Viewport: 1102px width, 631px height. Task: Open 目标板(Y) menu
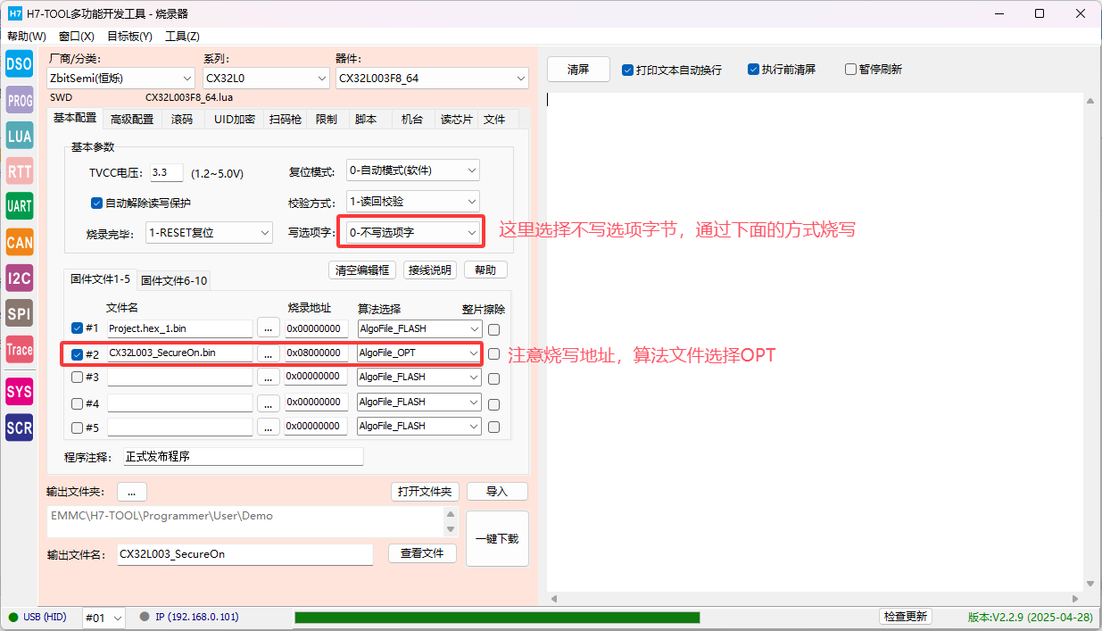[x=129, y=37]
